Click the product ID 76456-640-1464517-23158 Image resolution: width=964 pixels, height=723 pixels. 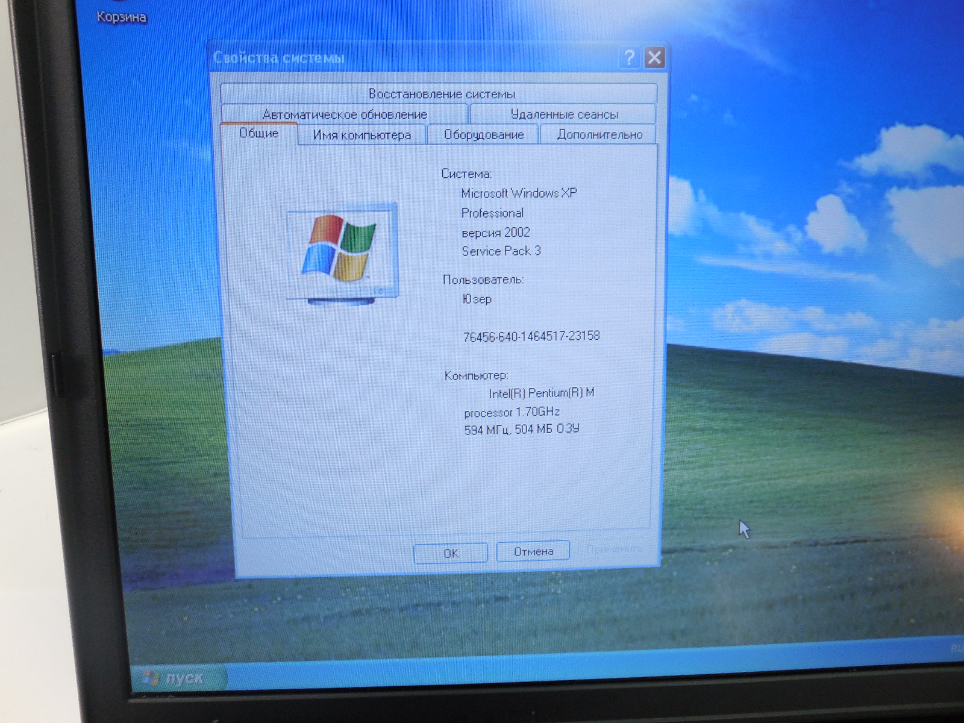(531, 336)
